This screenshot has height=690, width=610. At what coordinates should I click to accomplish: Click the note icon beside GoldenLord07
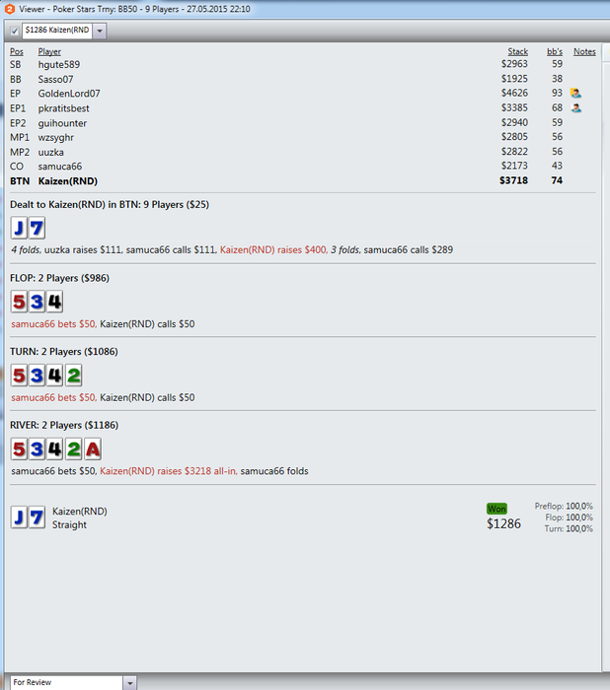tap(575, 93)
